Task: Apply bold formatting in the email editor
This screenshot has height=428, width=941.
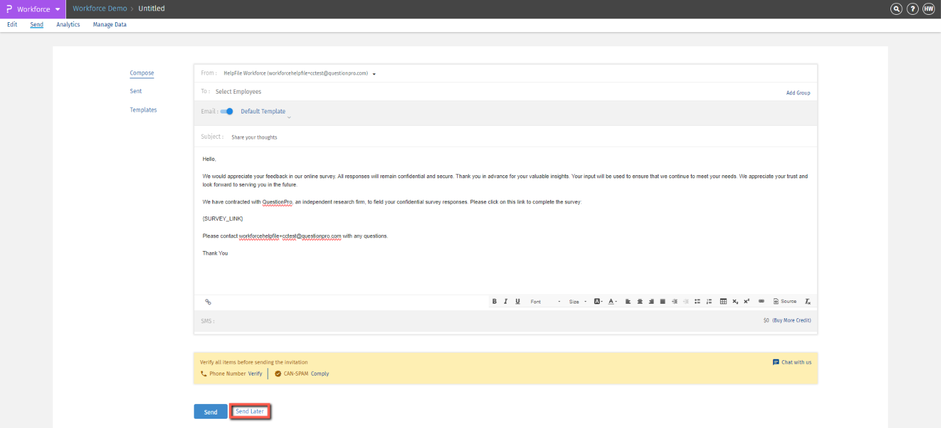Action: (494, 301)
